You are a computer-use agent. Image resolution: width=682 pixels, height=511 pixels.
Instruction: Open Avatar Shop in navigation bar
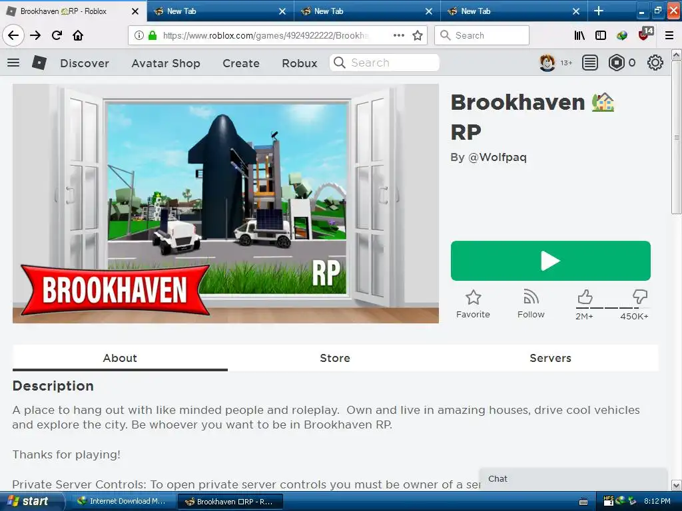pos(166,63)
